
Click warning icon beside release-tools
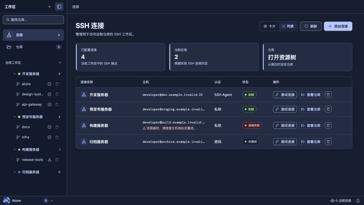click(x=49, y=160)
